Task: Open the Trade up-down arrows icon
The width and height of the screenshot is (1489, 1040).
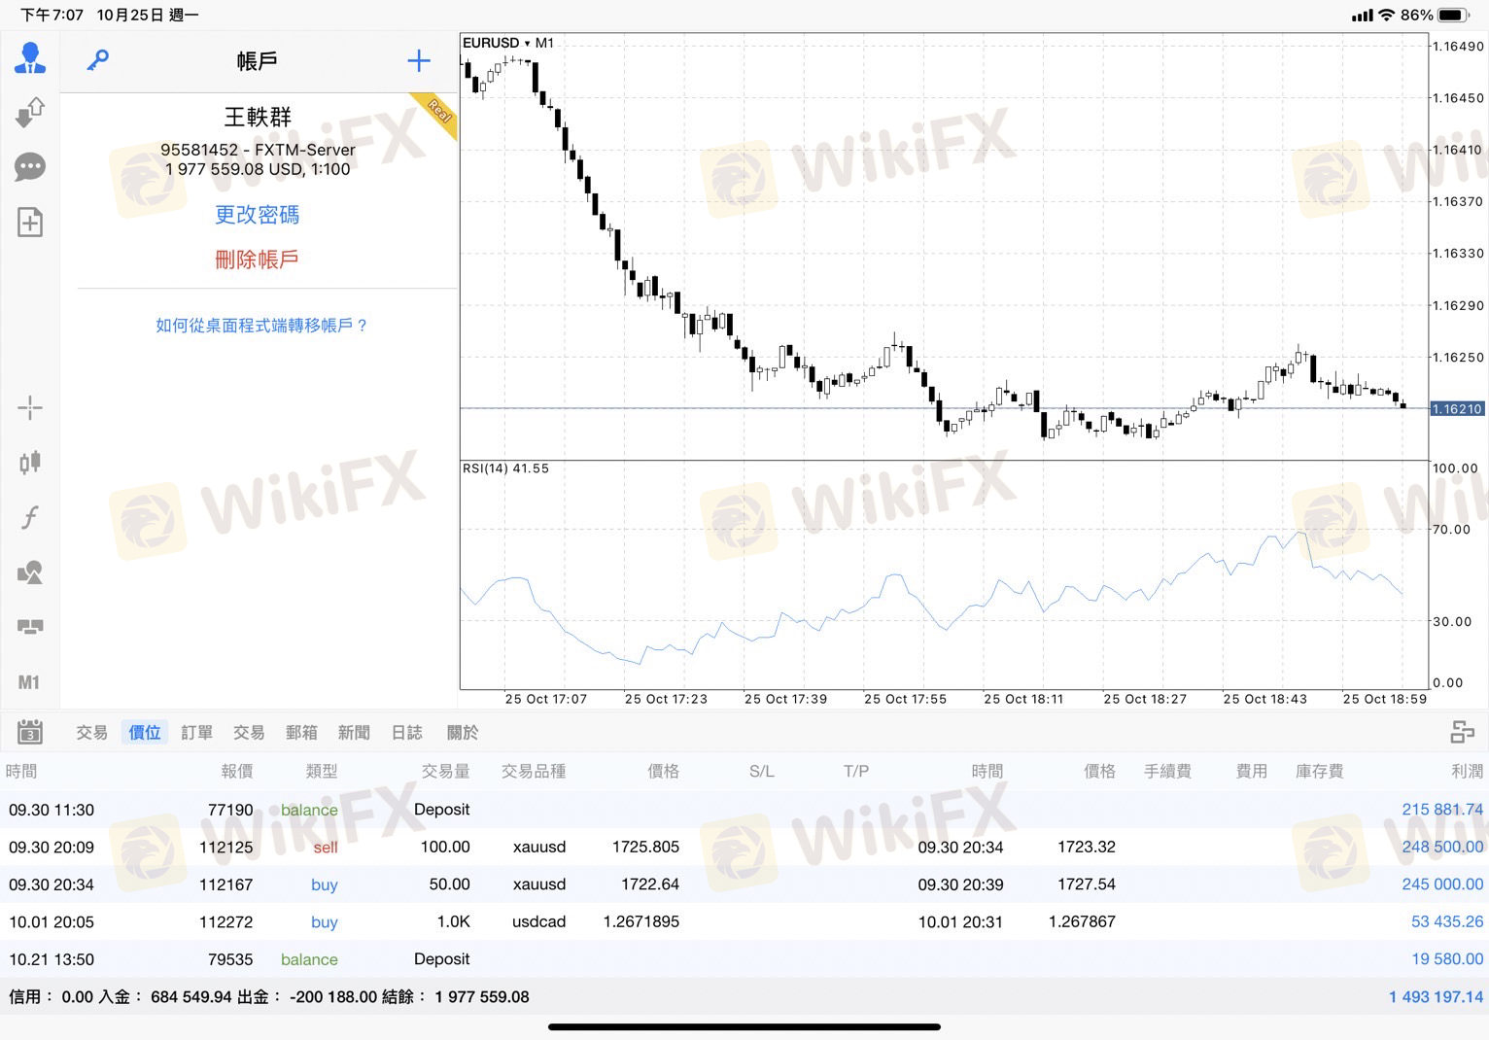Action: (30, 113)
